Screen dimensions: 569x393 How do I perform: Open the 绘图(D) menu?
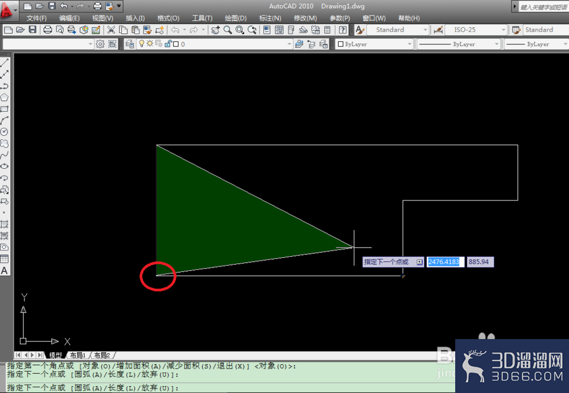(236, 18)
